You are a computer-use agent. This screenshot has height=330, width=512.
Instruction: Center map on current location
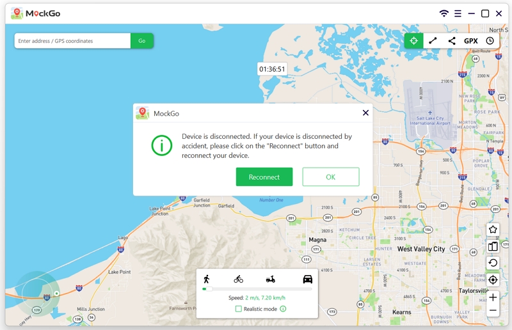[493, 279]
